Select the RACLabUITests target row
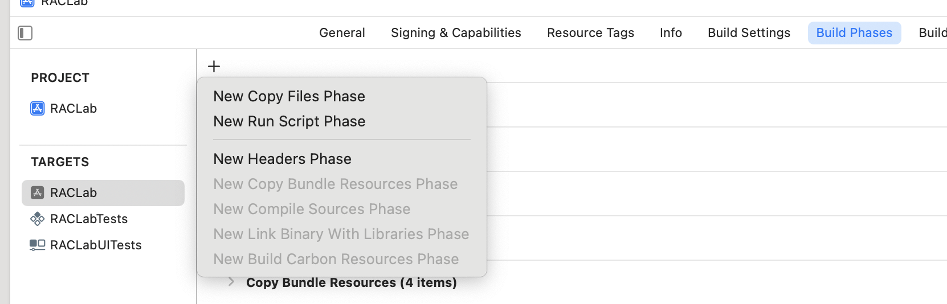Viewport: 947px width, 304px height. coord(96,245)
